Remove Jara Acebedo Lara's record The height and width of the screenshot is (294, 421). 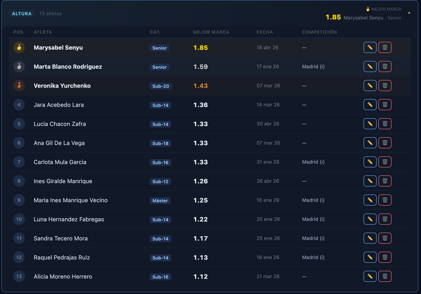pos(385,105)
